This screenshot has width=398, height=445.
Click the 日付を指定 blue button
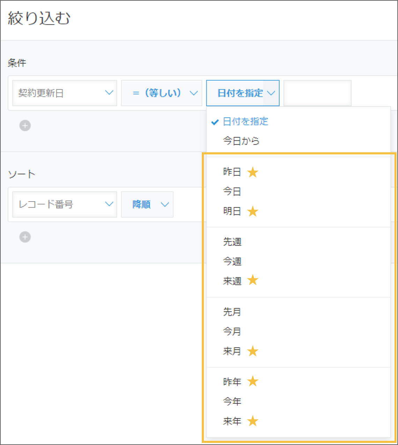[x=243, y=93]
